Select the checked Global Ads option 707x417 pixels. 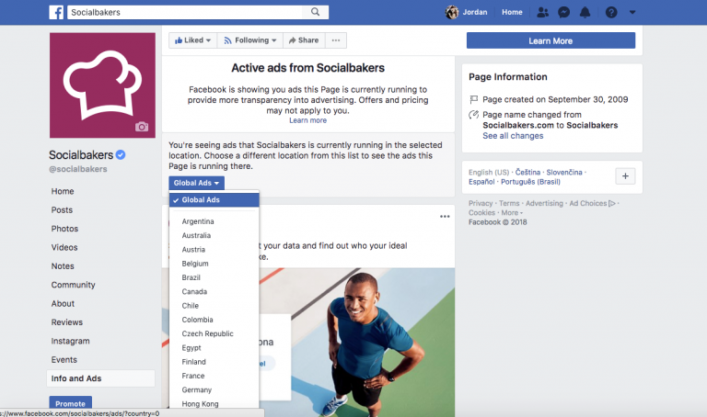(214, 200)
